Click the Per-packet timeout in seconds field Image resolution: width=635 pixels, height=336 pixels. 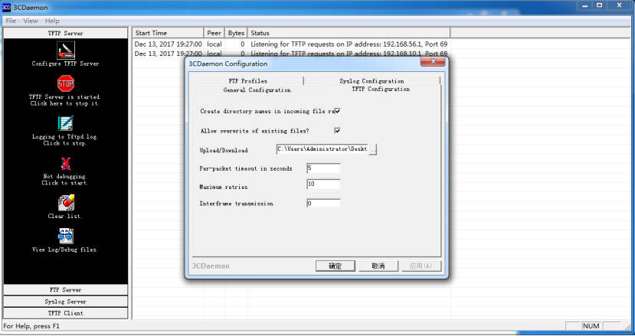tap(323, 168)
